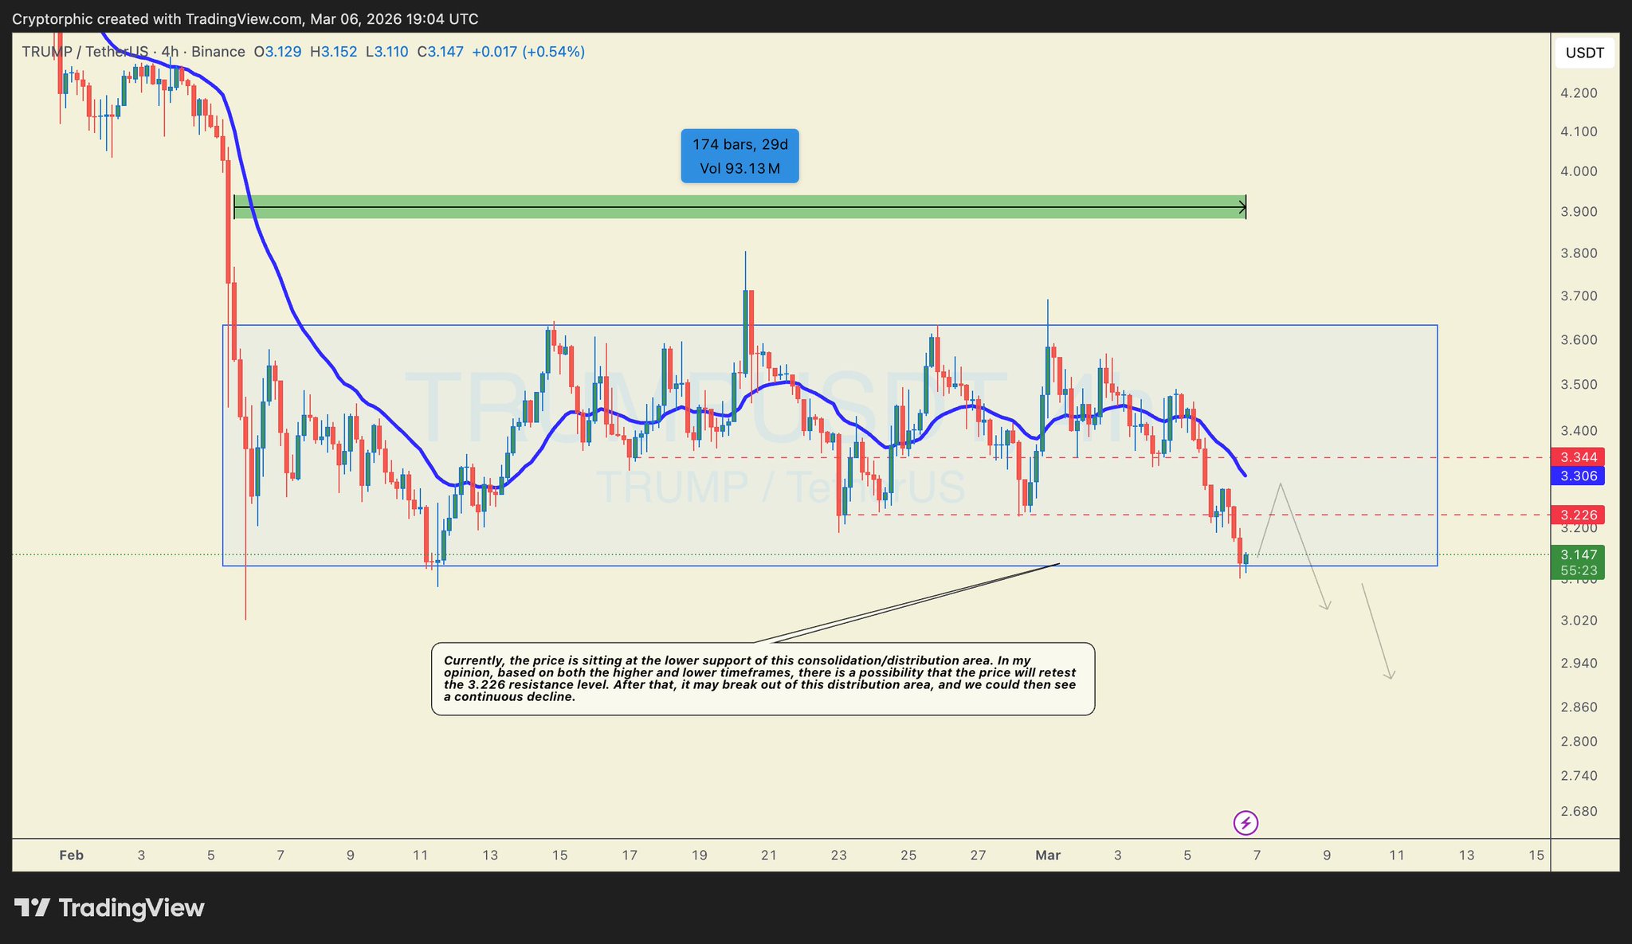The height and width of the screenshot is (944, 1632).
Task: Click the blue 3.306 moving average label
Action: (1578, 476)
